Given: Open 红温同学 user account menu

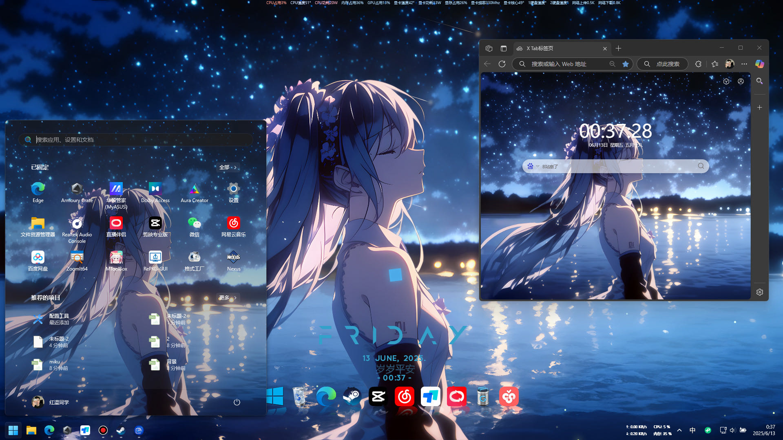Looking at the screenshot, I should coord(51,402).
